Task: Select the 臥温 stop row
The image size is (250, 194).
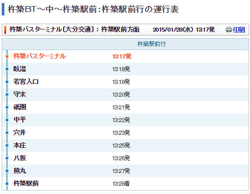Action: (125, 69)
